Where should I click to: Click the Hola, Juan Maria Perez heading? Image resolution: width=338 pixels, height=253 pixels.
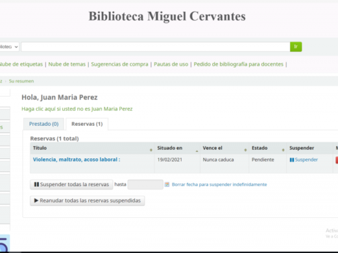(x=60, y=97)
